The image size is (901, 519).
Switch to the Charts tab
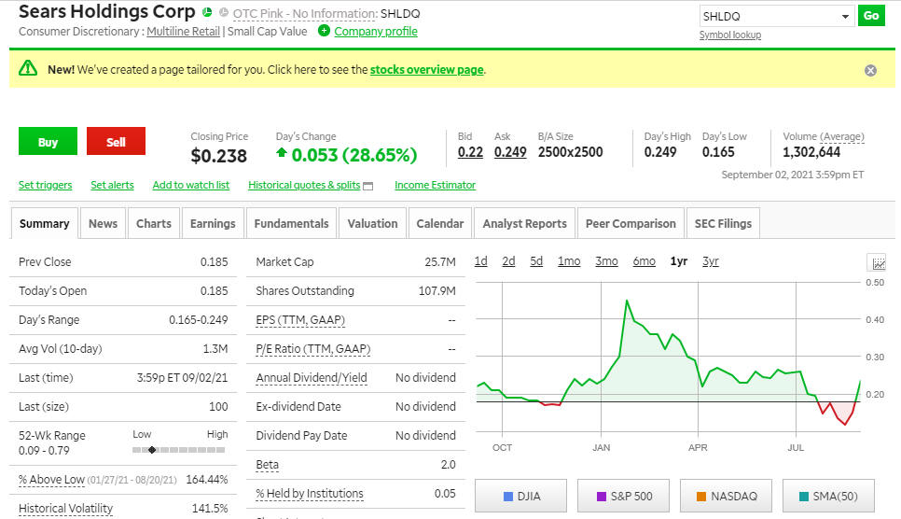pyautogui.click(x=153, y=223)
